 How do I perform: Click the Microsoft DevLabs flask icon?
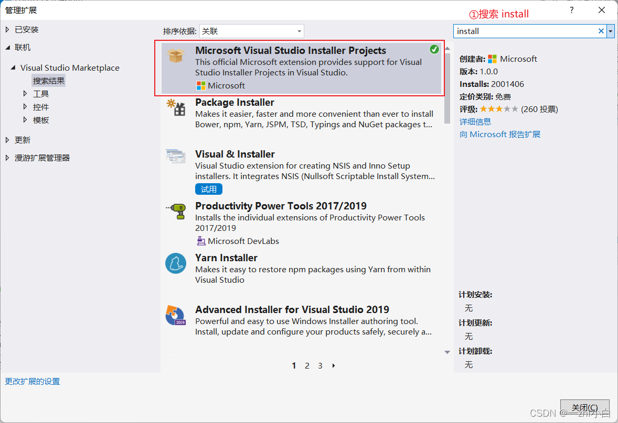tap(200, 241)
